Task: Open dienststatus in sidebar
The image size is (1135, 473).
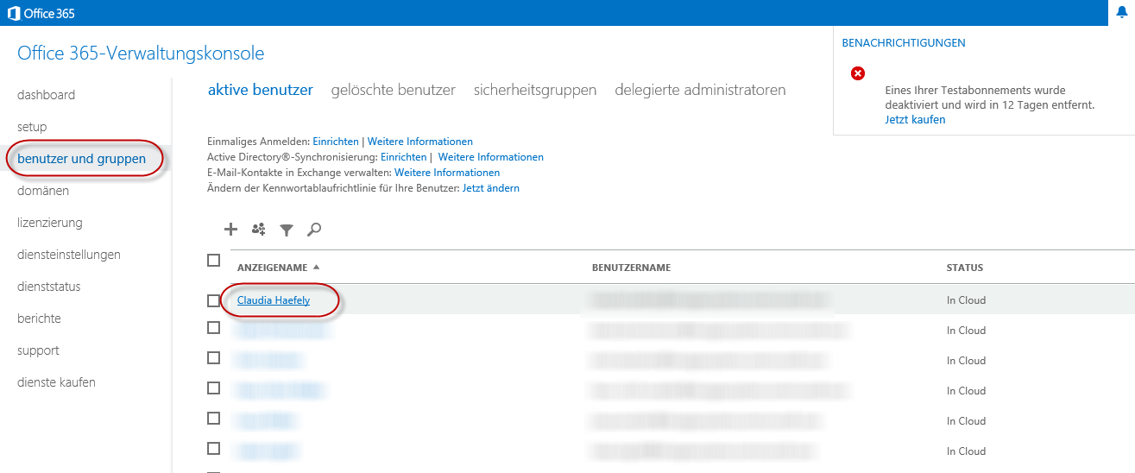Action: pyautogui.click(x=49, y=287)
